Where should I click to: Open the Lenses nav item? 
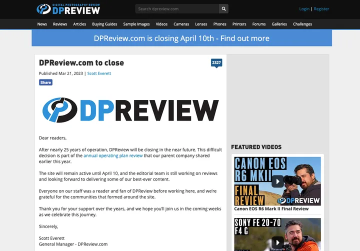tap(201, 24)
